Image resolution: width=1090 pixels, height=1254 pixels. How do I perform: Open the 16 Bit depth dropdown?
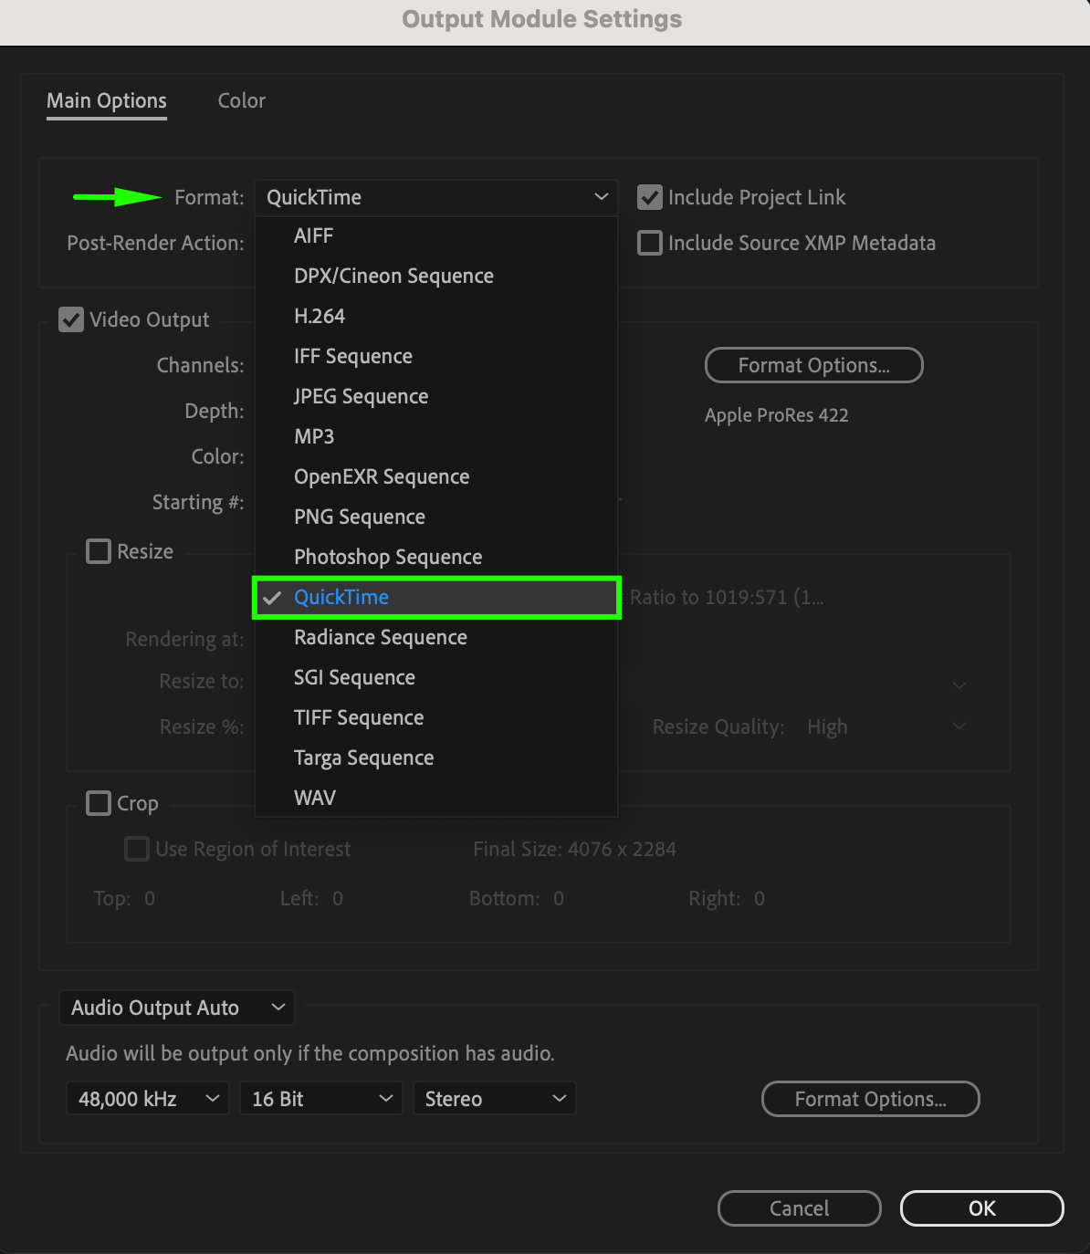coord(321,1099)
